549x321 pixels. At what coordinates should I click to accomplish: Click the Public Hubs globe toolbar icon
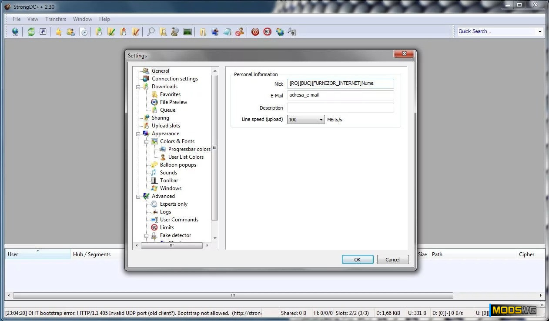pyautogui.click(x=15, y=32)
